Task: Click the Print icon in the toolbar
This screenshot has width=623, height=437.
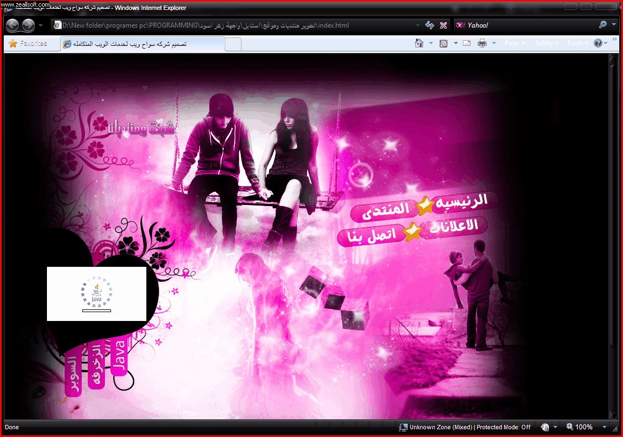Action: (482, 43)
